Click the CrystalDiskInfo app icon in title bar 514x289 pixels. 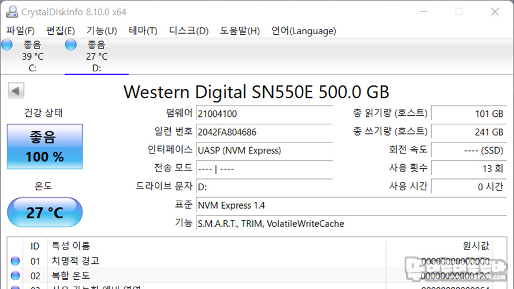coord(12,12)
